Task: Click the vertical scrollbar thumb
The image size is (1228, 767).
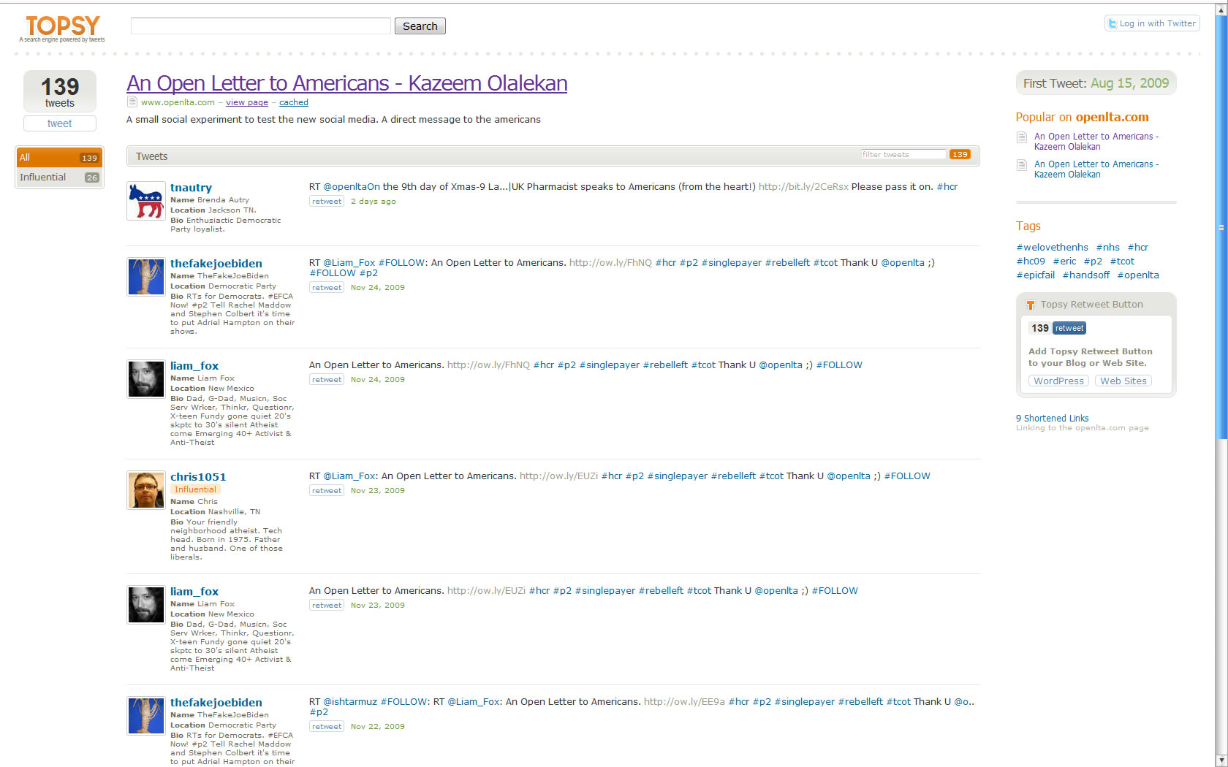Action: (1221, 226)
